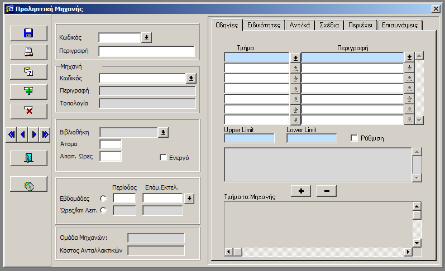Click the application icon in title bar

pos(9,9)
